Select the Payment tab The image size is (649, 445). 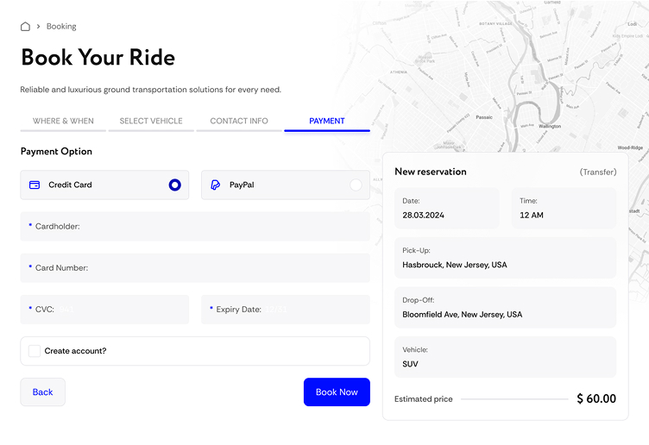[x=327, y=122]
